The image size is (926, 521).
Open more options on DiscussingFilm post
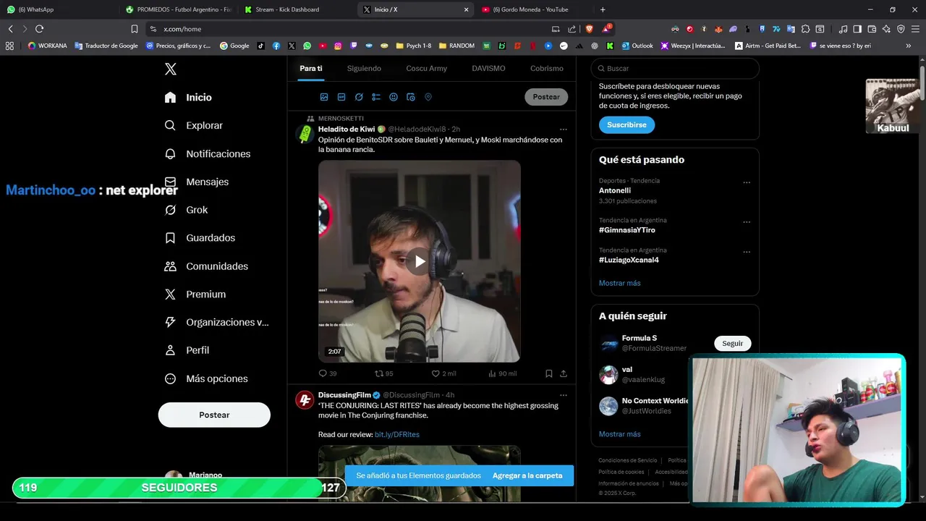point(563,395)
